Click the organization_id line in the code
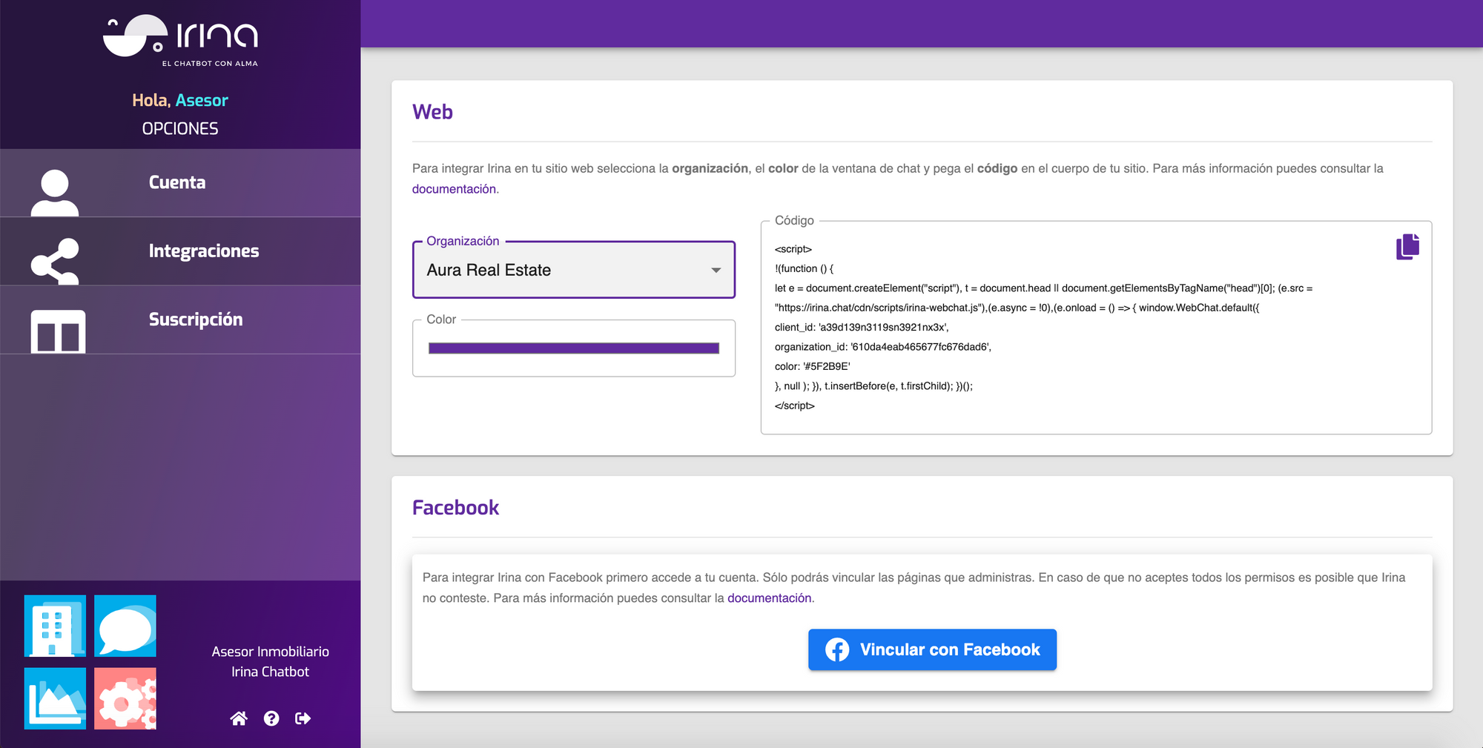The image size is (1483, 748). click(882, 347)
